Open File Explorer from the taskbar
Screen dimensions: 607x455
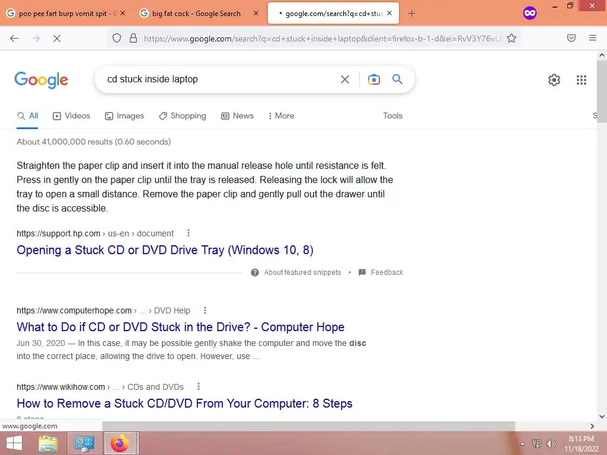click(48, 443)
